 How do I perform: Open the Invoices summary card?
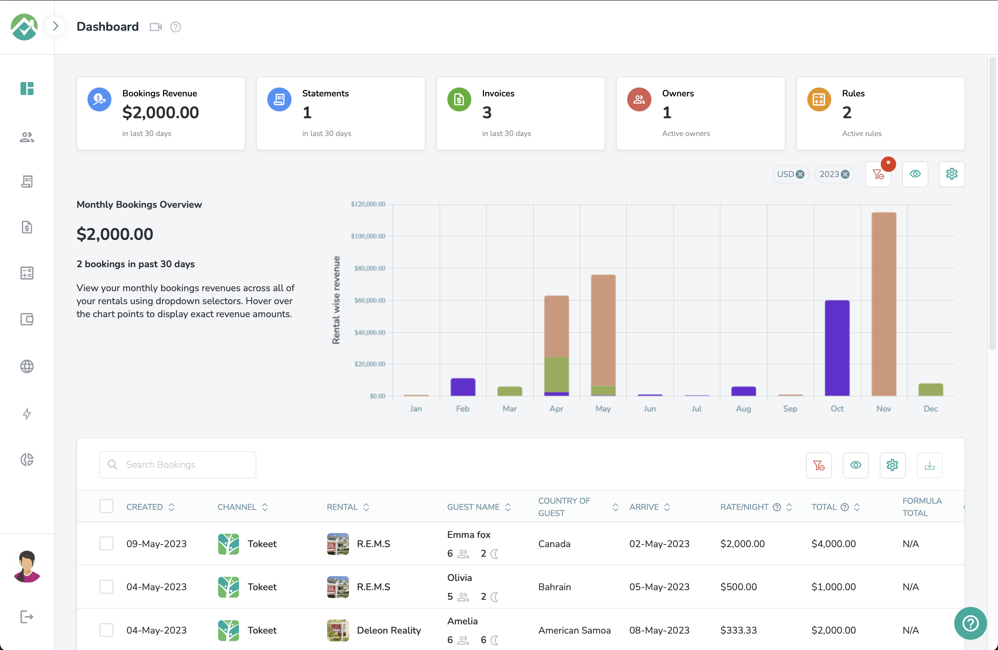point(521,113)
